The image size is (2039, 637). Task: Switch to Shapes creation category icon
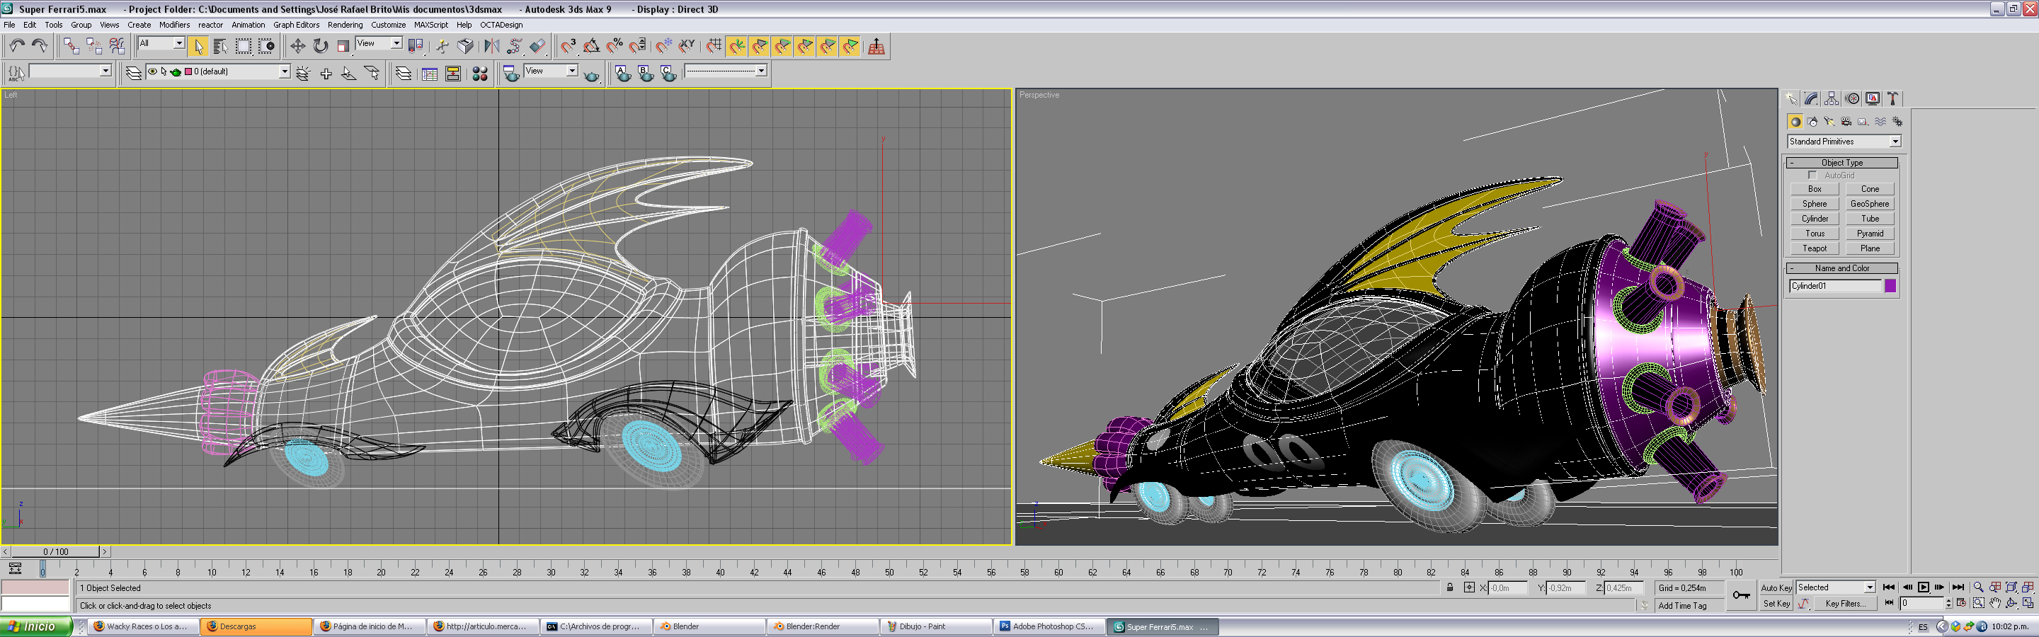pyautogui.click(x=1812, y=122)
